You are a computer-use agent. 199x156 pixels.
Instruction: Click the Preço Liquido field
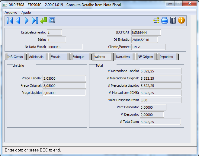[x=64, y=93]
